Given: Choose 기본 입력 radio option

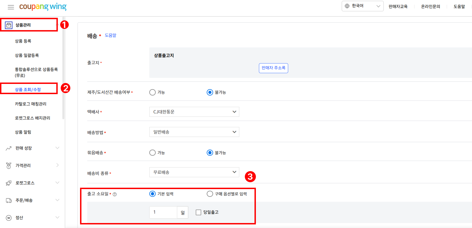Looking at the screenshot, I should [x=152, y=194].
